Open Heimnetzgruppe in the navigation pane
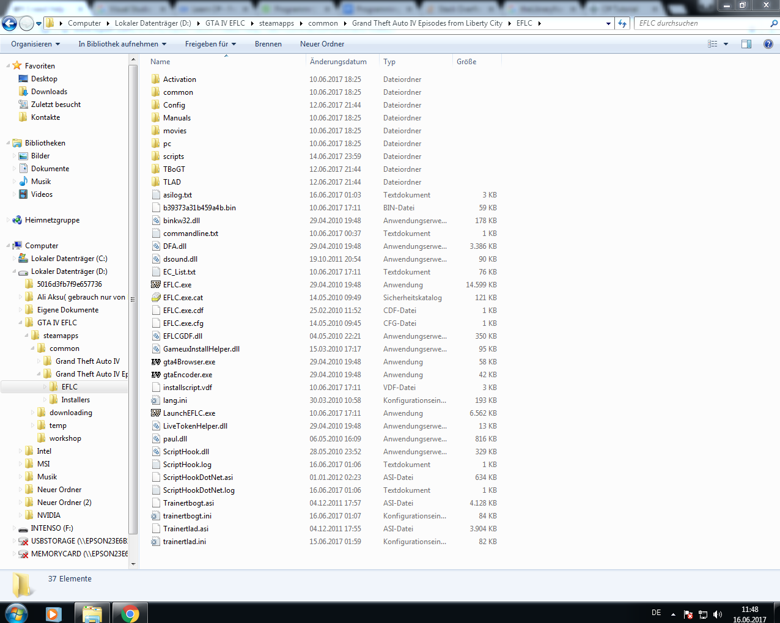 tap(52, 220)
